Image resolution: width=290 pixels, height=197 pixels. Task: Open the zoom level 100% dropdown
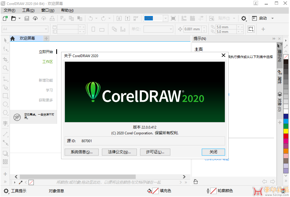(166, 18)
